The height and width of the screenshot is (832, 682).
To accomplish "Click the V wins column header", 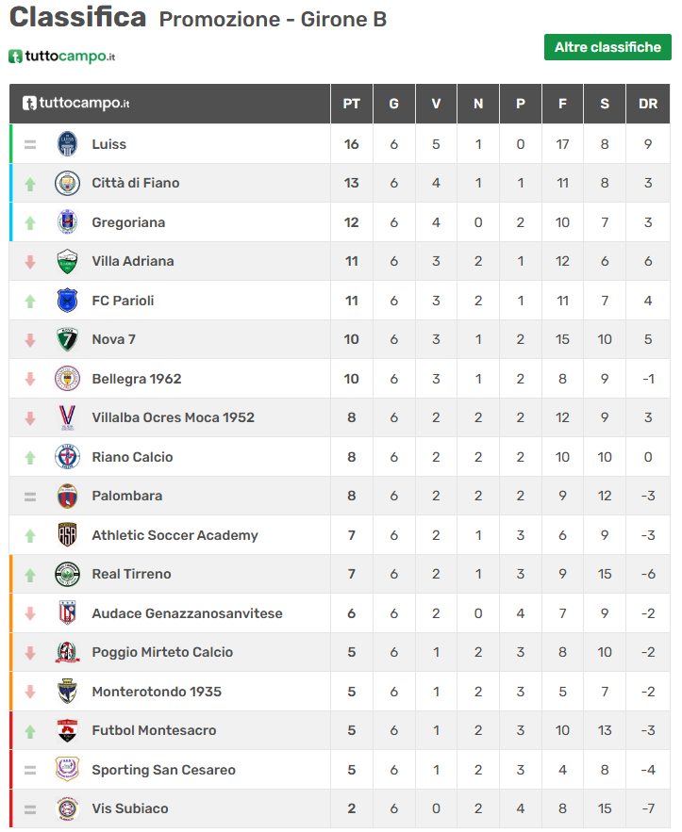I will click(x=436, y=104).
